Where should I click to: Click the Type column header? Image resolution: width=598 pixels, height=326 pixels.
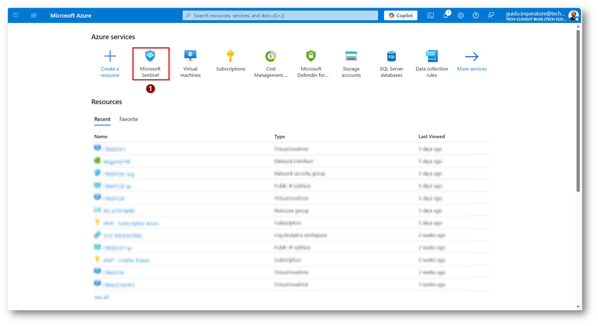[280, 136]
